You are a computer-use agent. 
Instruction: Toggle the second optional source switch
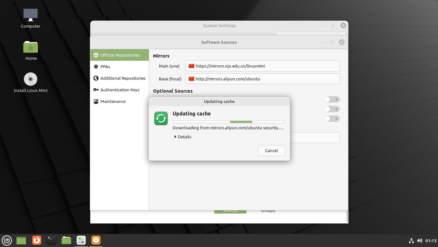click(x=329, y=109)
